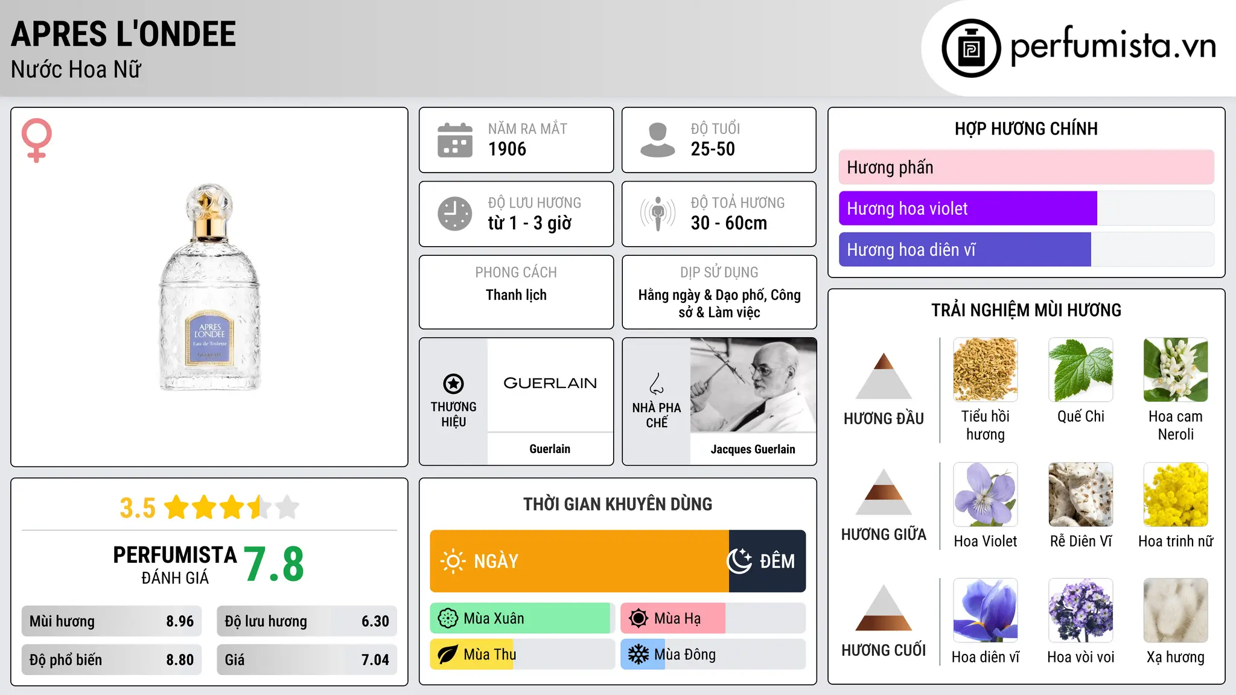Click the Xạ hương musk image
This screenshot has height=695, width=1236.
[1176, 611]
